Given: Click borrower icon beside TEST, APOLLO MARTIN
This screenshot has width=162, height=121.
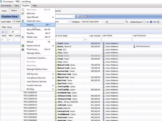Looking at the screenshot, I should coord(56,102).
